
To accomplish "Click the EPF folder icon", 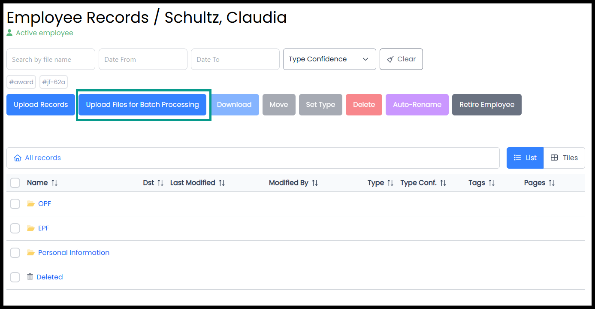I will click(x=31, y=228).
